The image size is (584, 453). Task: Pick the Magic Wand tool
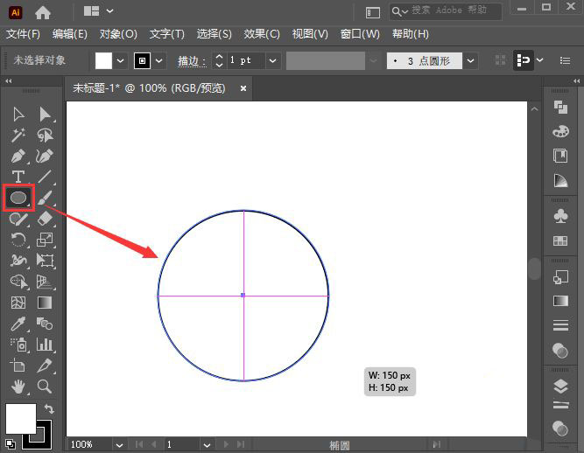click(x=18, y=136)
